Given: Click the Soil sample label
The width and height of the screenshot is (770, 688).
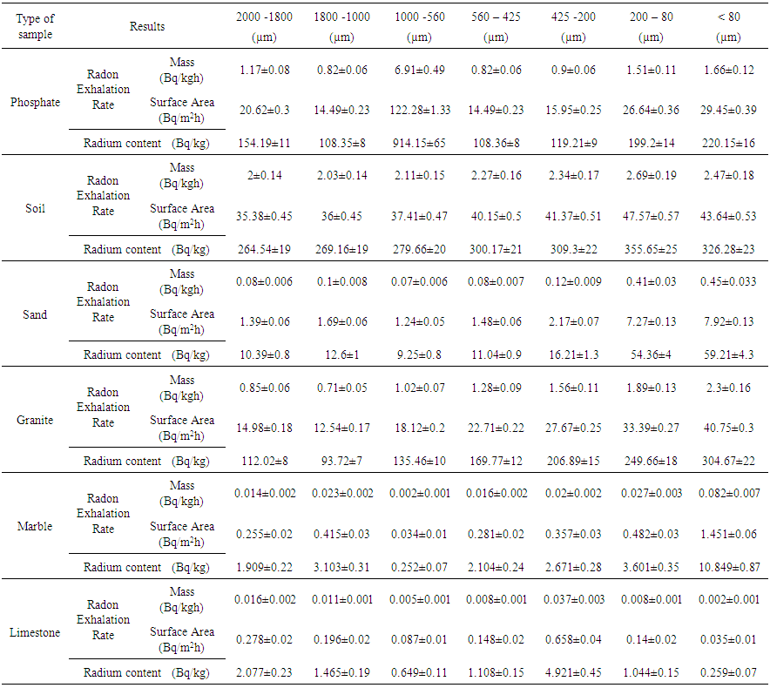Looking at the screenshot, I should coord(36,209).
